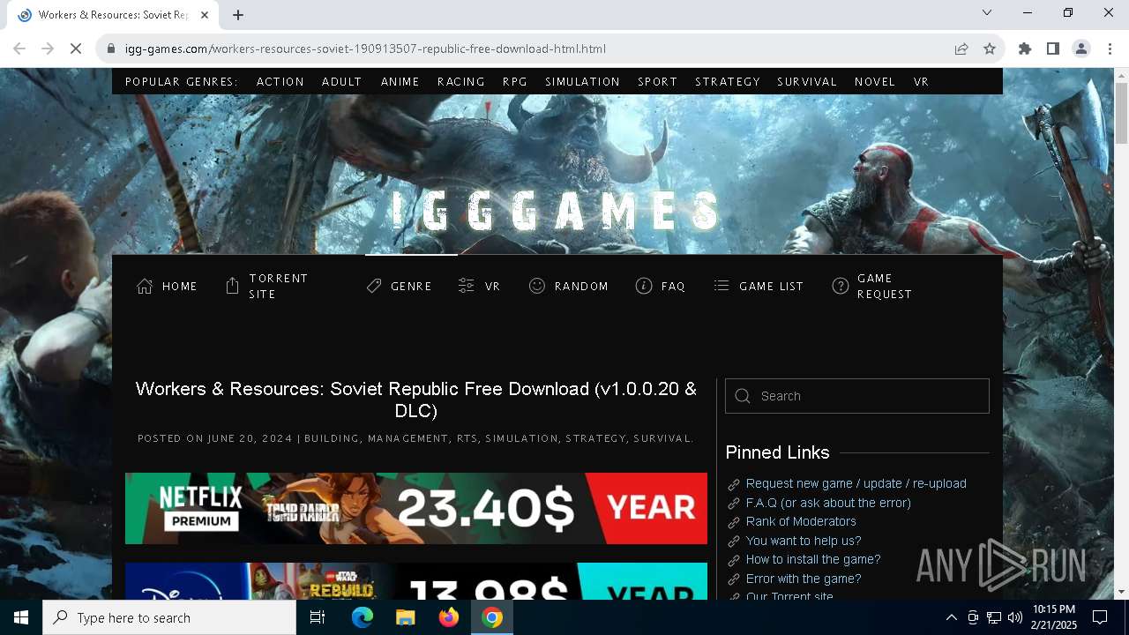Open Torrent Site share icon

[232, 286]
